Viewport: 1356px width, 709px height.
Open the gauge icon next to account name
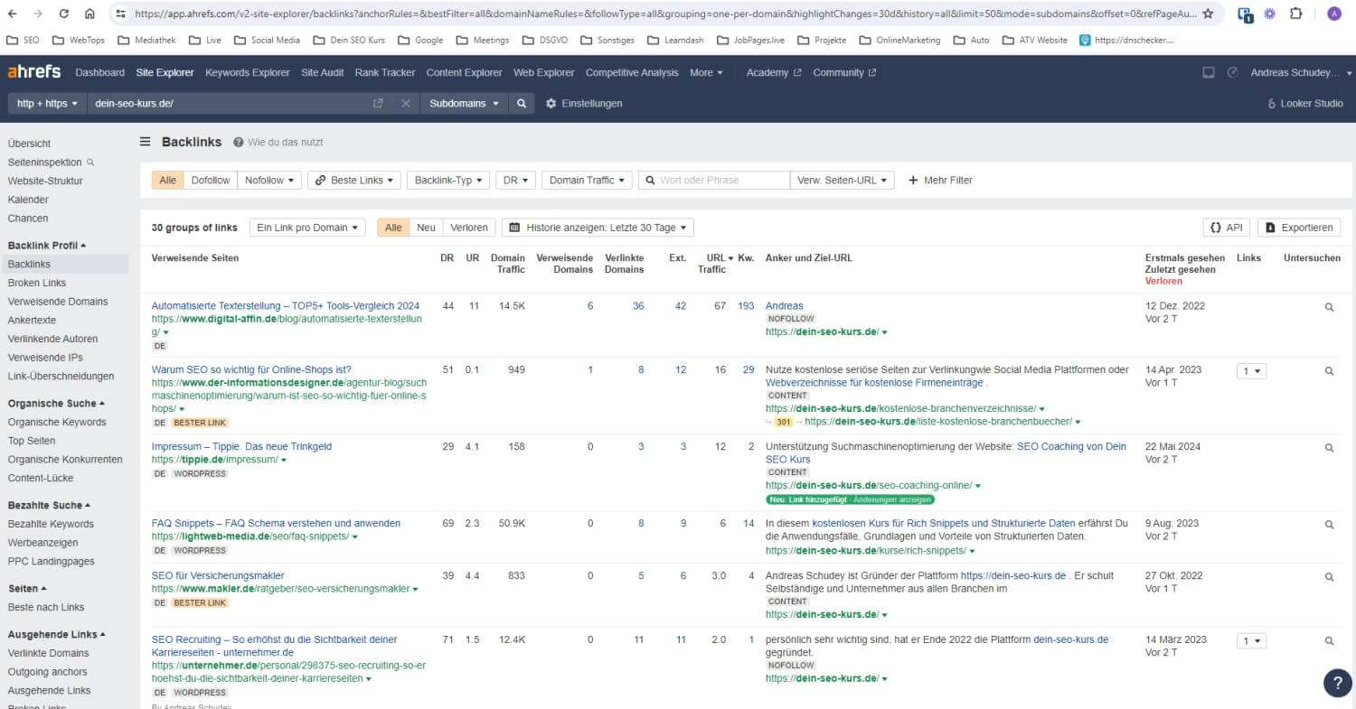1232,72
